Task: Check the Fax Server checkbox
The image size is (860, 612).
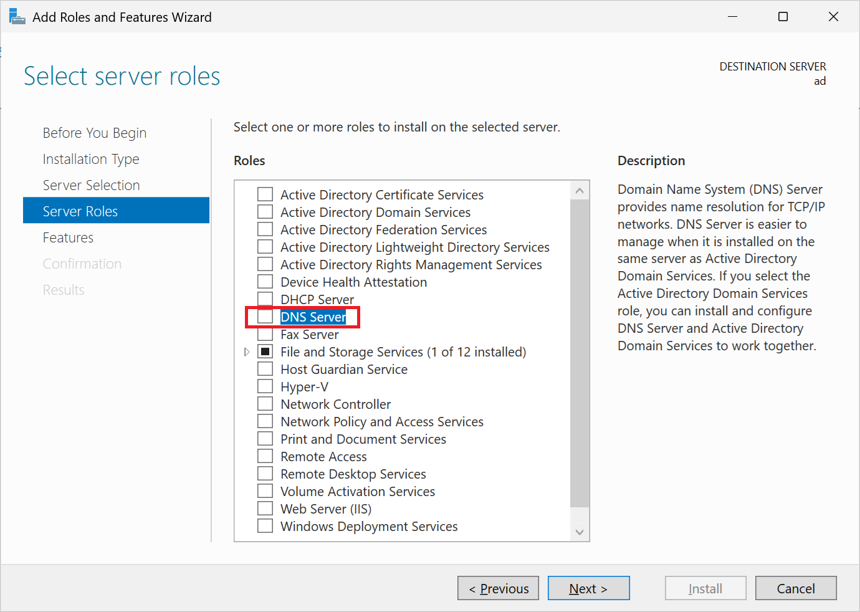Action: 265,333
